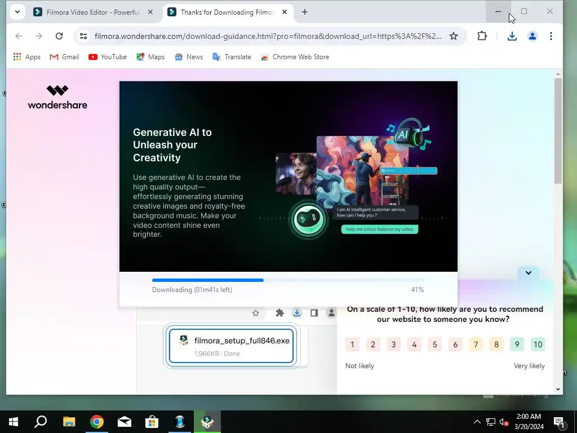Open News bookmark
577x433 pixels.
click(189, 57)
